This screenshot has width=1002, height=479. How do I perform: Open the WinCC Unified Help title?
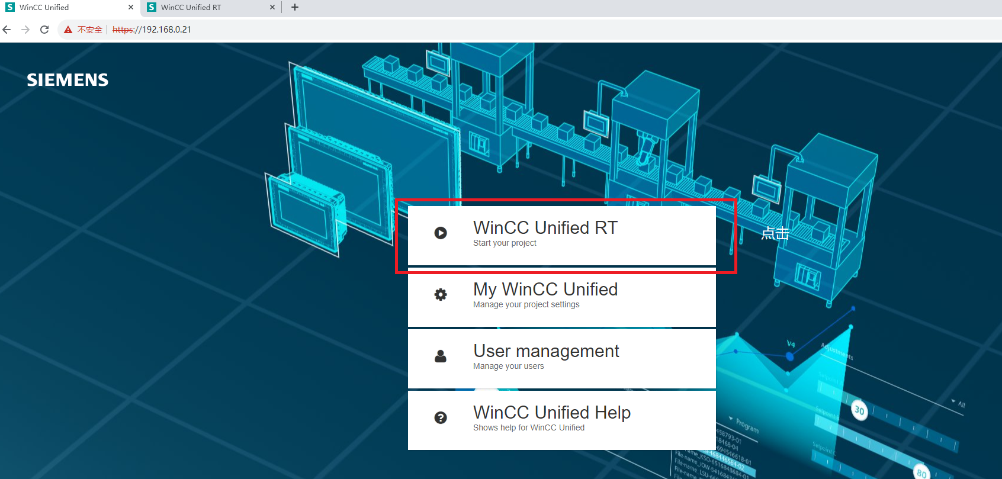click(551, 413)
